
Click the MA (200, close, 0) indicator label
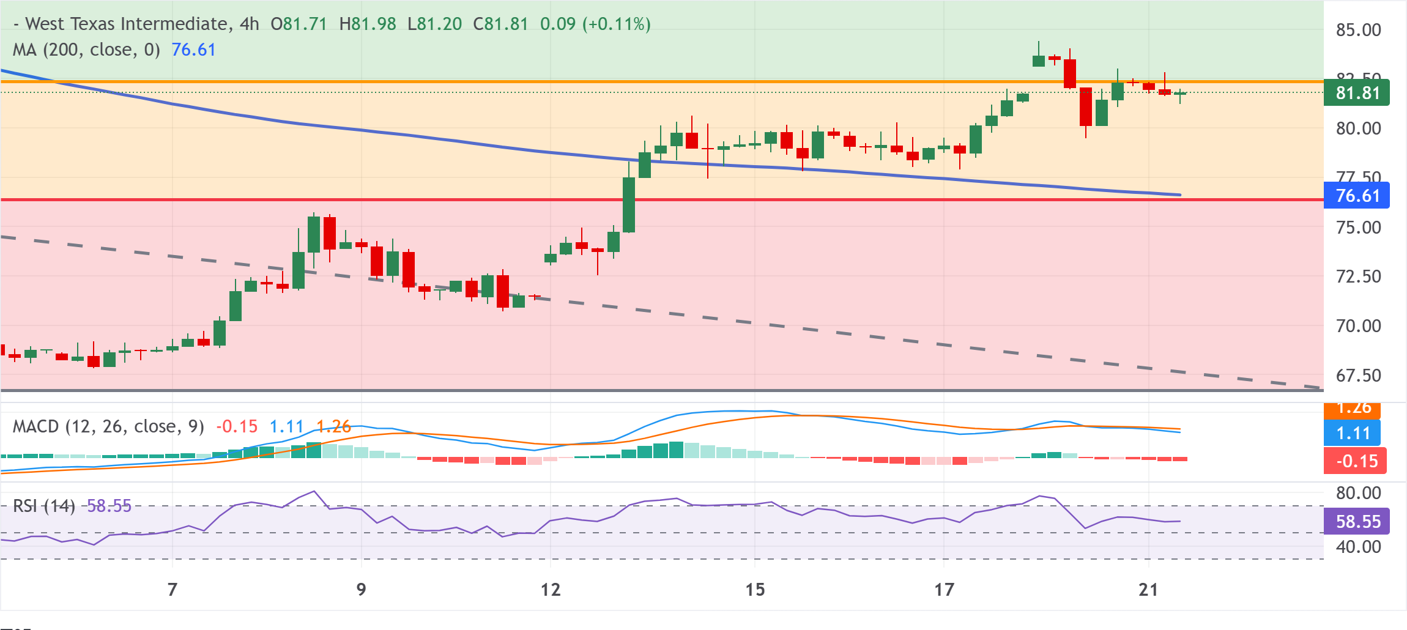click(x=86, y=50)
